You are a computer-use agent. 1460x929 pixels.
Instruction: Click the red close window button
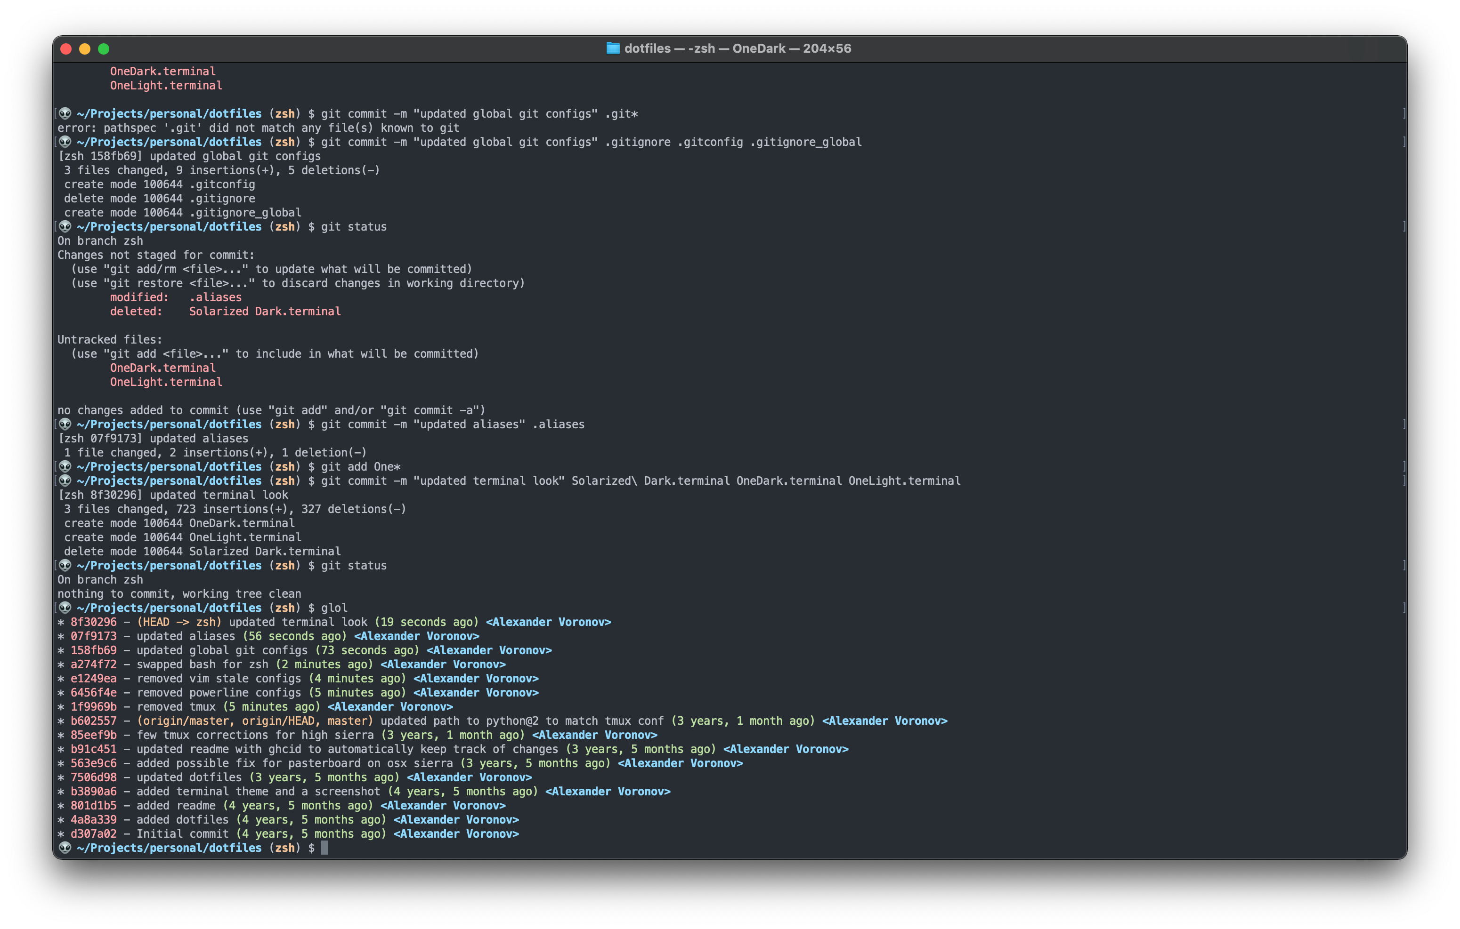(x=67, y=48)
